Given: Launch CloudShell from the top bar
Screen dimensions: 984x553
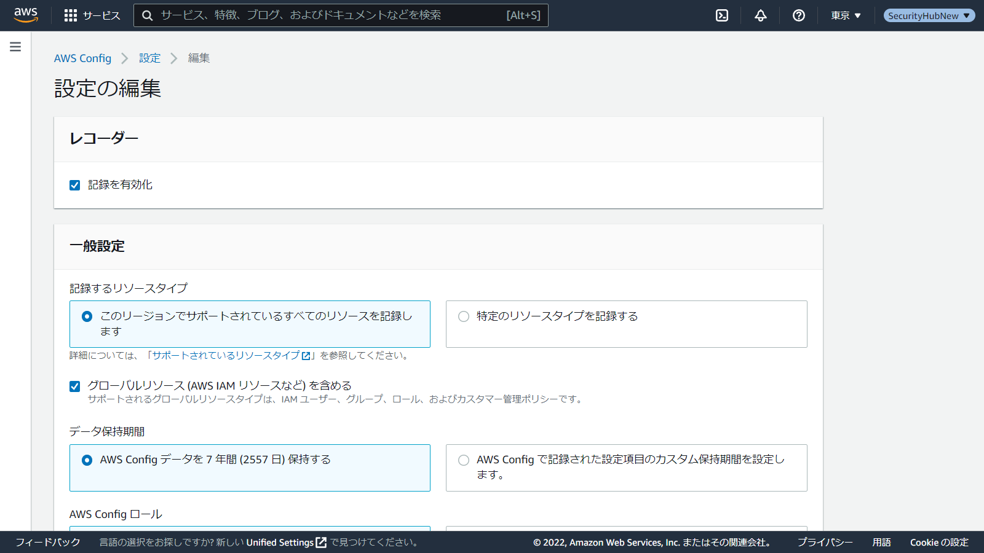Looking at the screenshot, I should click(722, 15).
